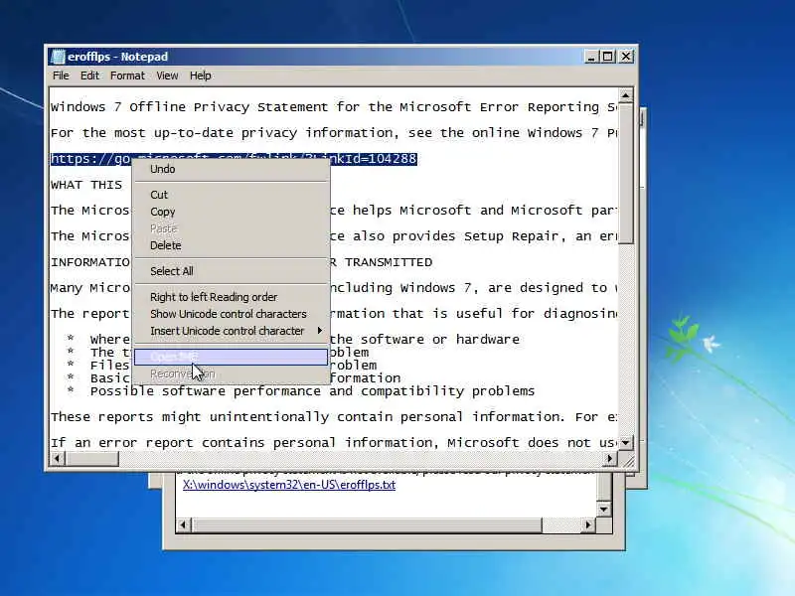Select Right to left Reading order

click(232, 297)
